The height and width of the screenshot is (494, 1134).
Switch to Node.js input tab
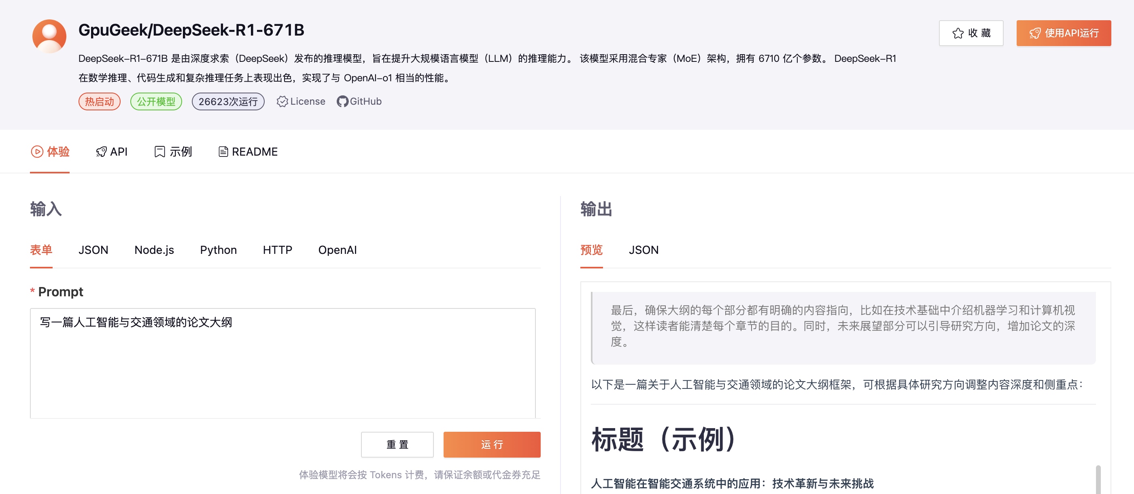[x=154, y=250]
